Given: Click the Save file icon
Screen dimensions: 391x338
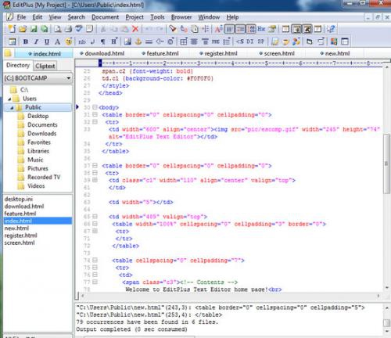Looking at the screenshot, I should coord(34,29).
